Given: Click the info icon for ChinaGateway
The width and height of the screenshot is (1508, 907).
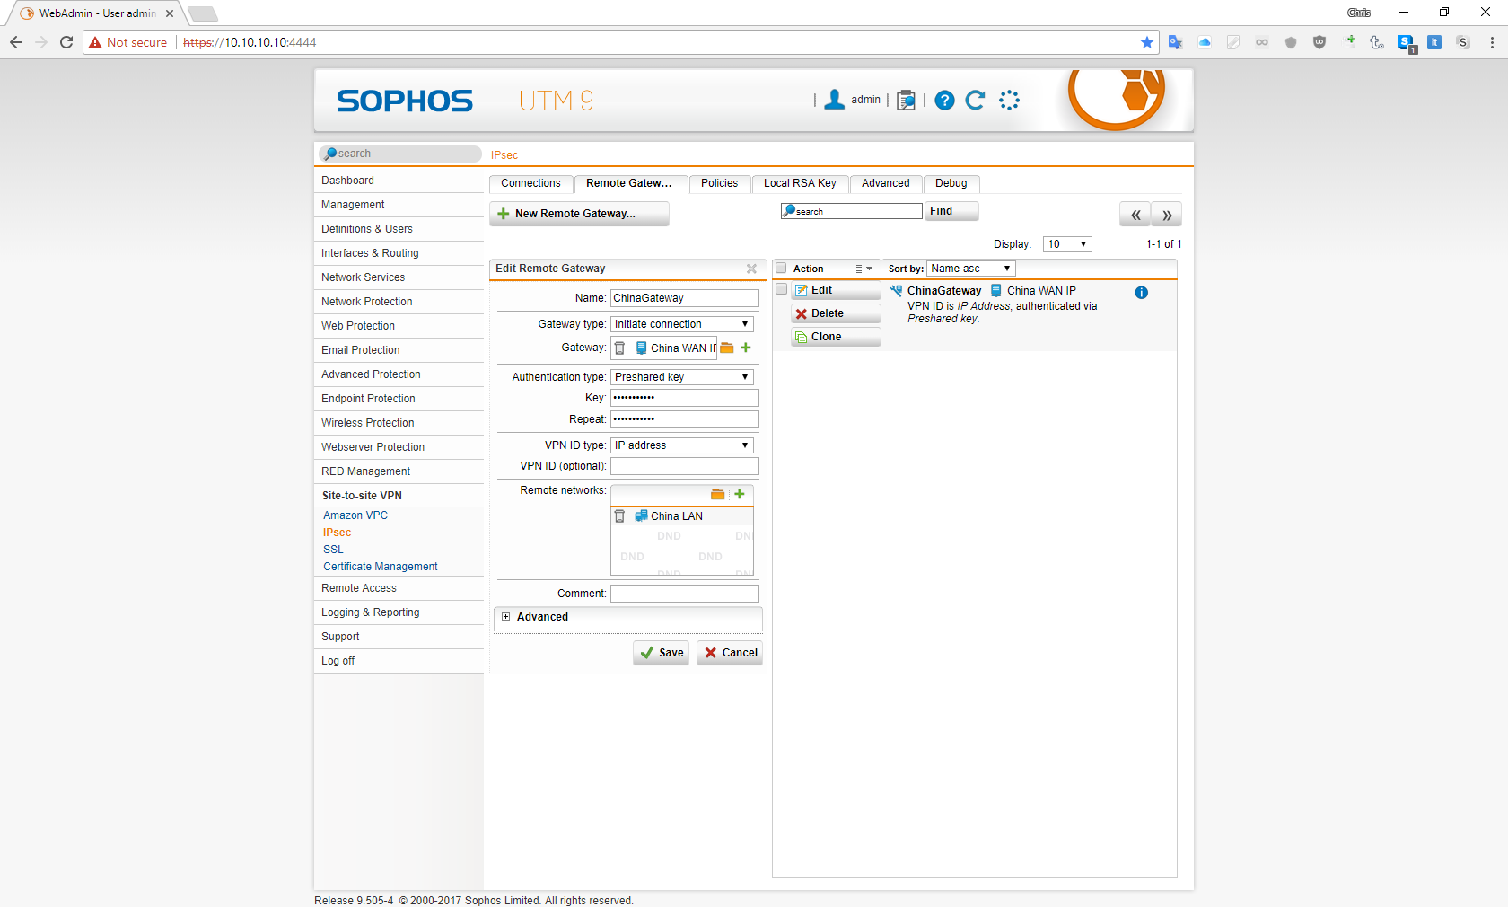Looking at the screenshot, I should [x=1141, y=293].
